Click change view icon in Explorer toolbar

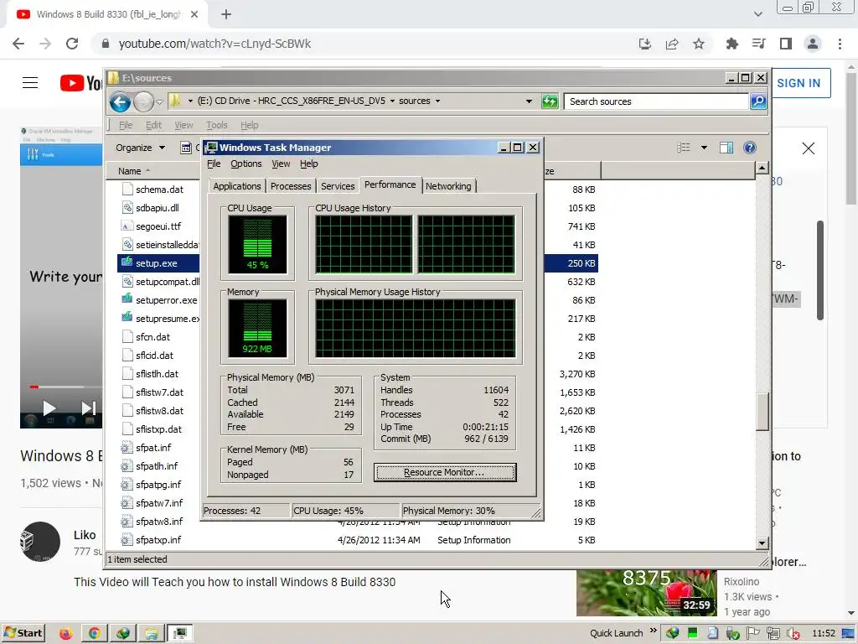coord(684,148)
